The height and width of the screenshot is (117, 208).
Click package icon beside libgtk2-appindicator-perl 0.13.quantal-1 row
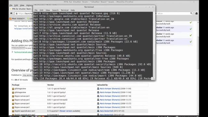[x=13, y=111]
